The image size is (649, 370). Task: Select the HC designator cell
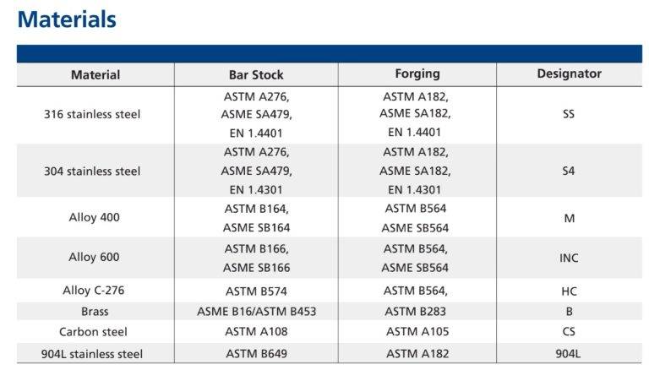coord(569,291)
